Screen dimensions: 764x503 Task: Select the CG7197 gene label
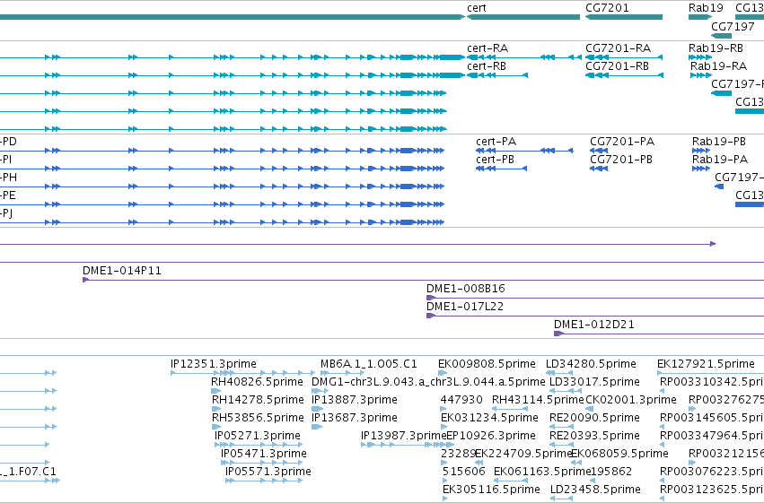click(x=733, y=26)
